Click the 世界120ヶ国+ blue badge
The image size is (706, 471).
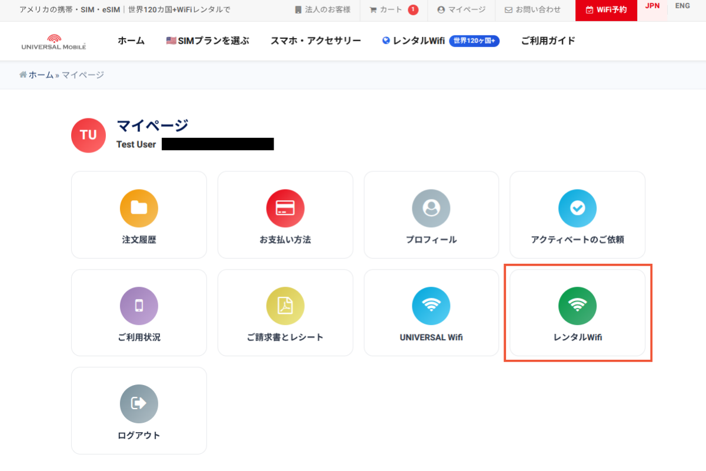tap(474, 41)
